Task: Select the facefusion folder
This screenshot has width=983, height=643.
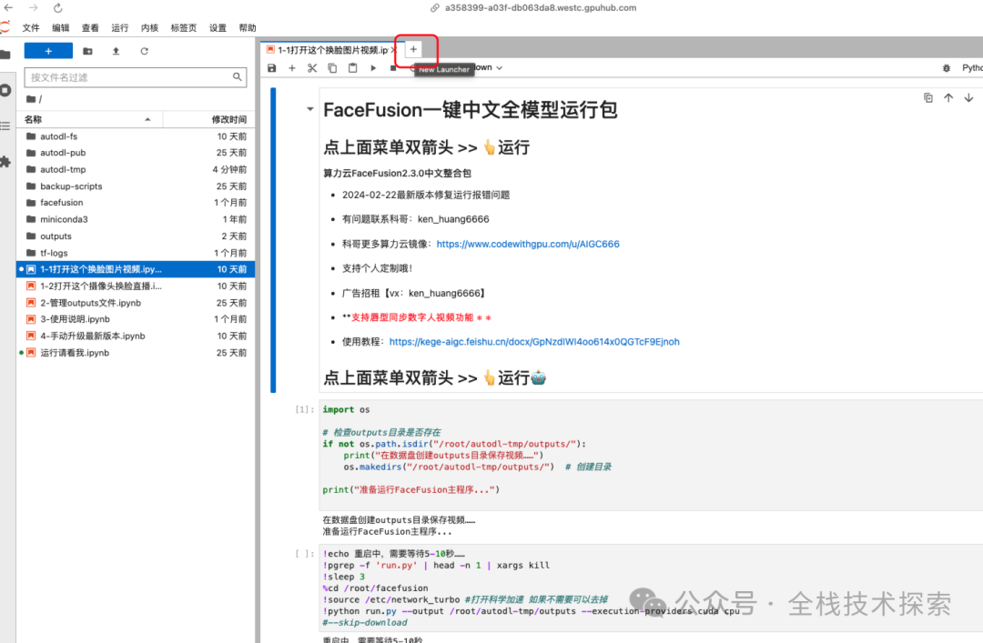Action: [x=136, y=203]
